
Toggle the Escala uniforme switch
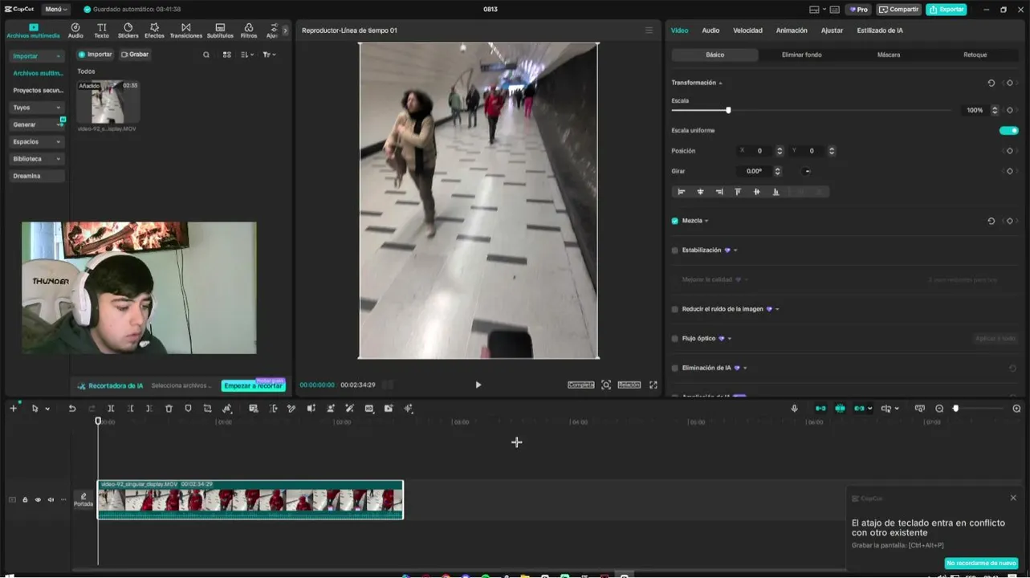coord(1009,130)
